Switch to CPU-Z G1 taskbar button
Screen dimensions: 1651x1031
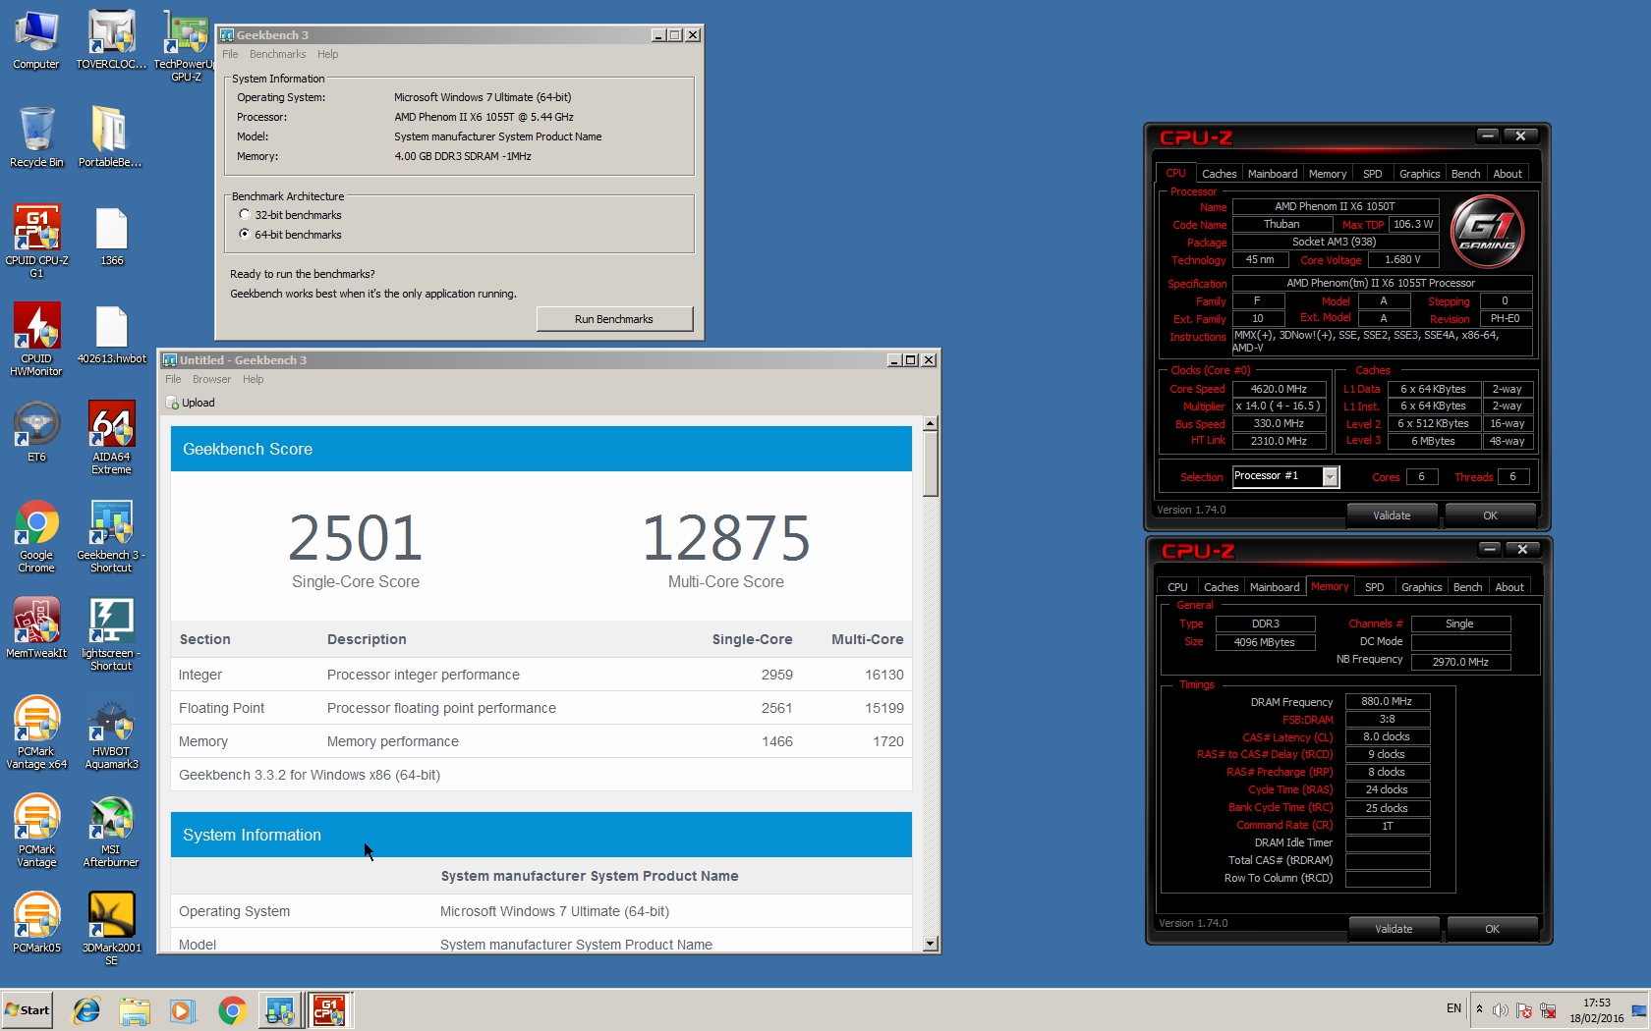point(329,1010)
